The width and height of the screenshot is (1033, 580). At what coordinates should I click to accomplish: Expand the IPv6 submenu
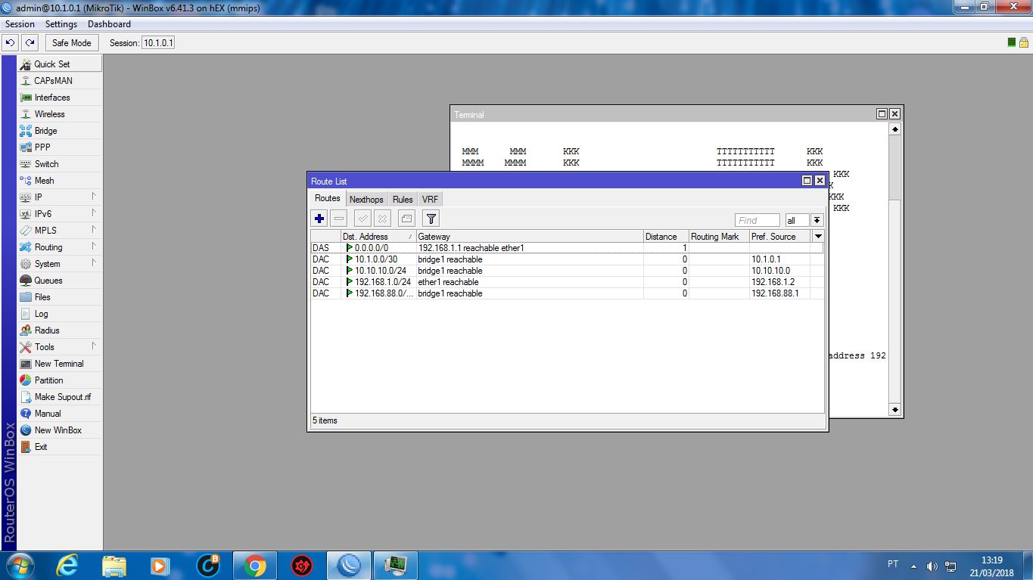click(x=60, y=214)
